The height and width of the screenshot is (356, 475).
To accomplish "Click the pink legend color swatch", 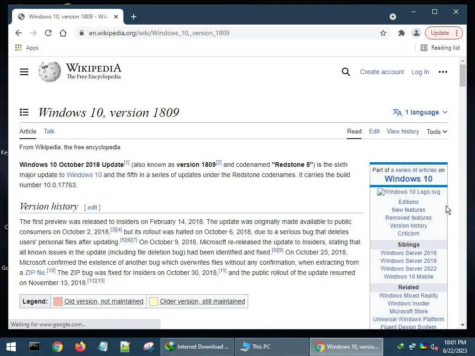I will click(x=58, y=301).
